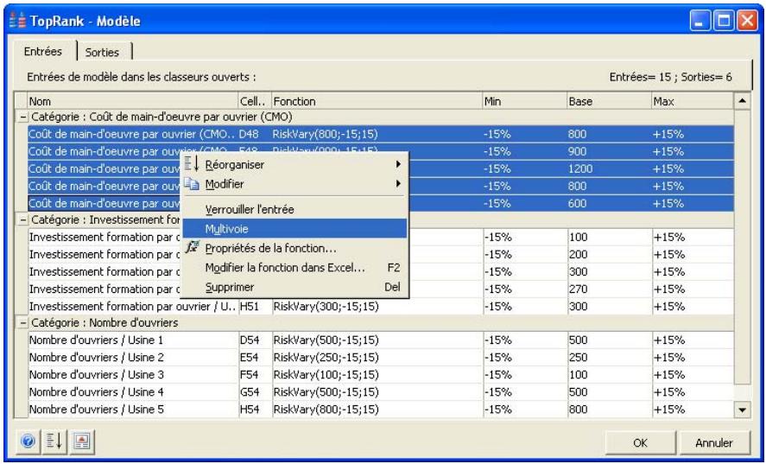This screenshot has width=766, height=464.
Task: Collapse the Coût de main-d'oeuvre category
Action: click(22, 118)
